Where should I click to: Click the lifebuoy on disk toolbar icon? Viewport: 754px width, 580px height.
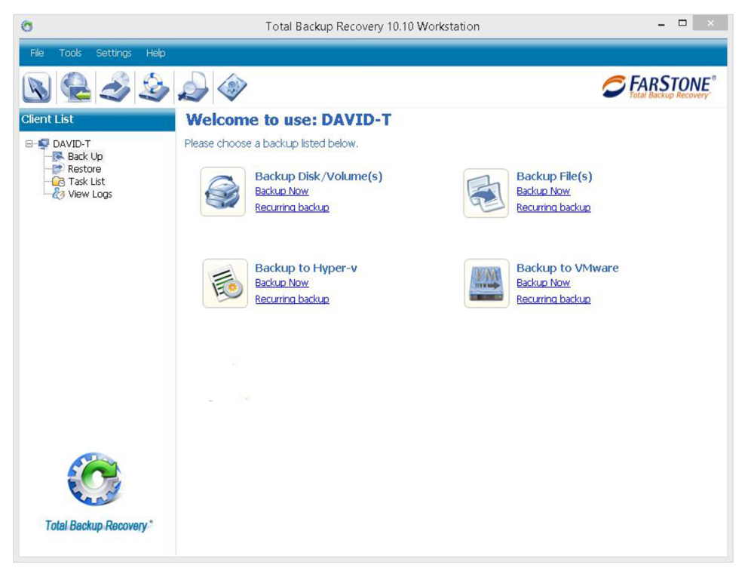[x=154, y=87]
